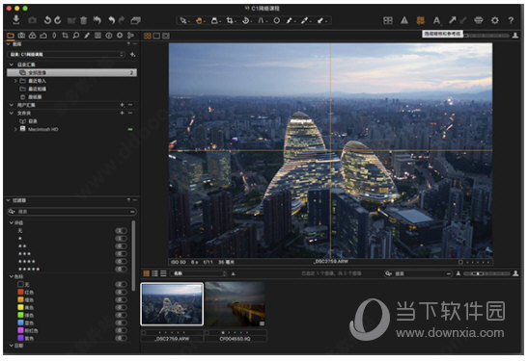Click the question mark help icon
This screenshot has height=361, width=528.
[x=511, y=20]
